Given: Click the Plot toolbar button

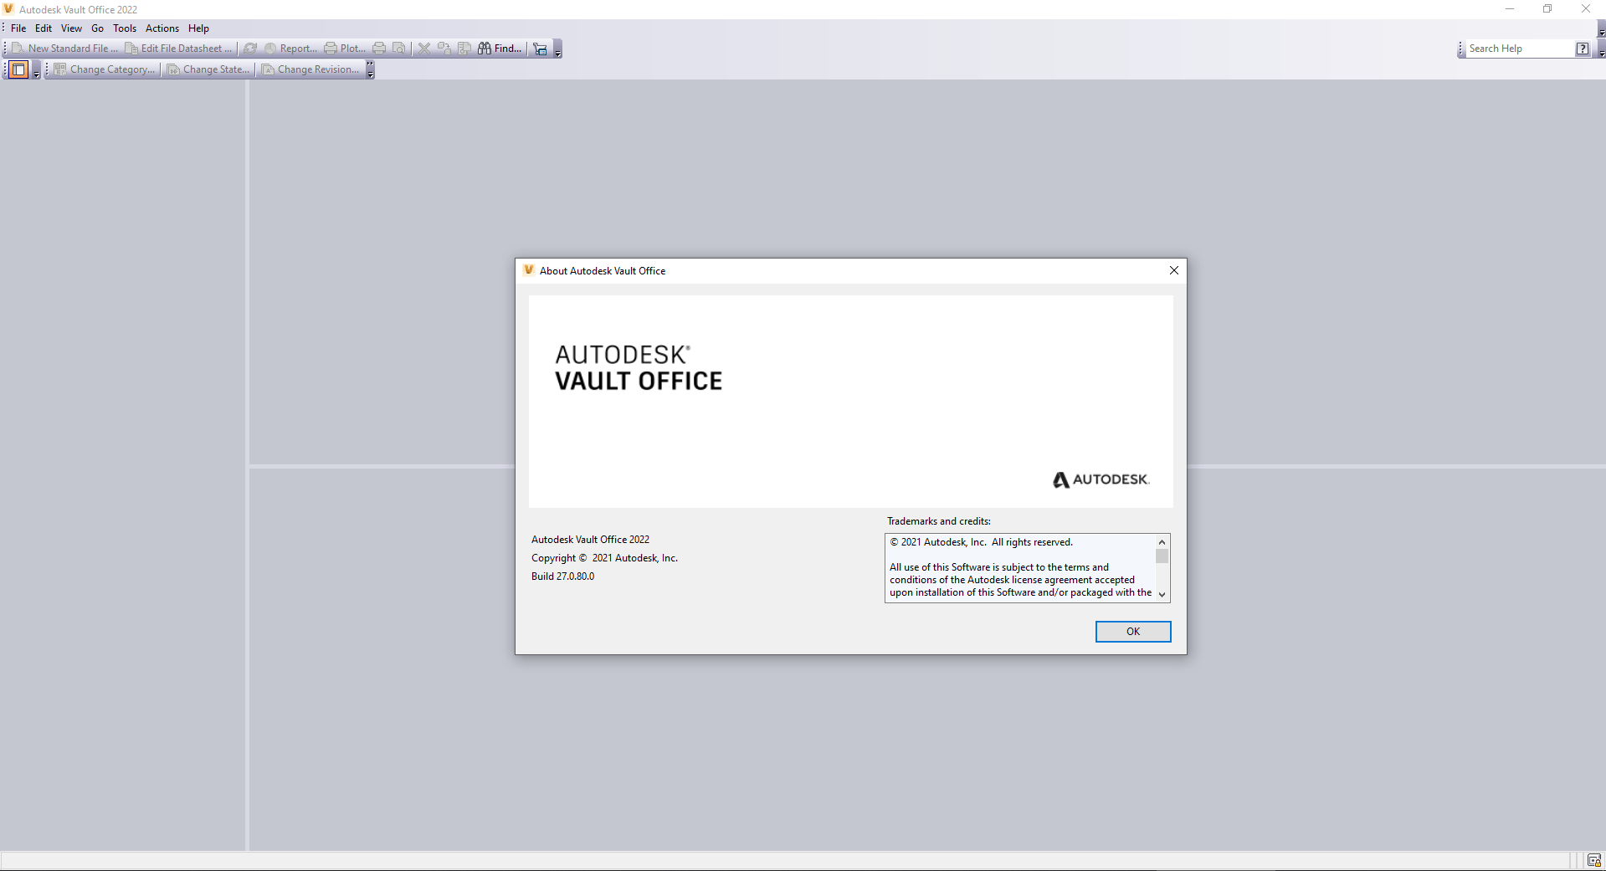Looking at the screenshot, I should (x=345, y=49).
